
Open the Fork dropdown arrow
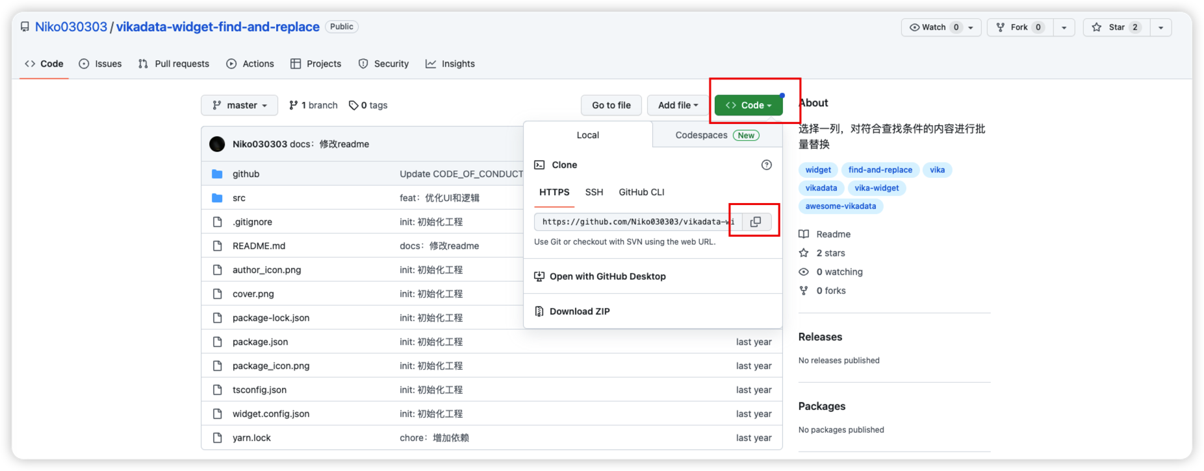(1064, 27)
